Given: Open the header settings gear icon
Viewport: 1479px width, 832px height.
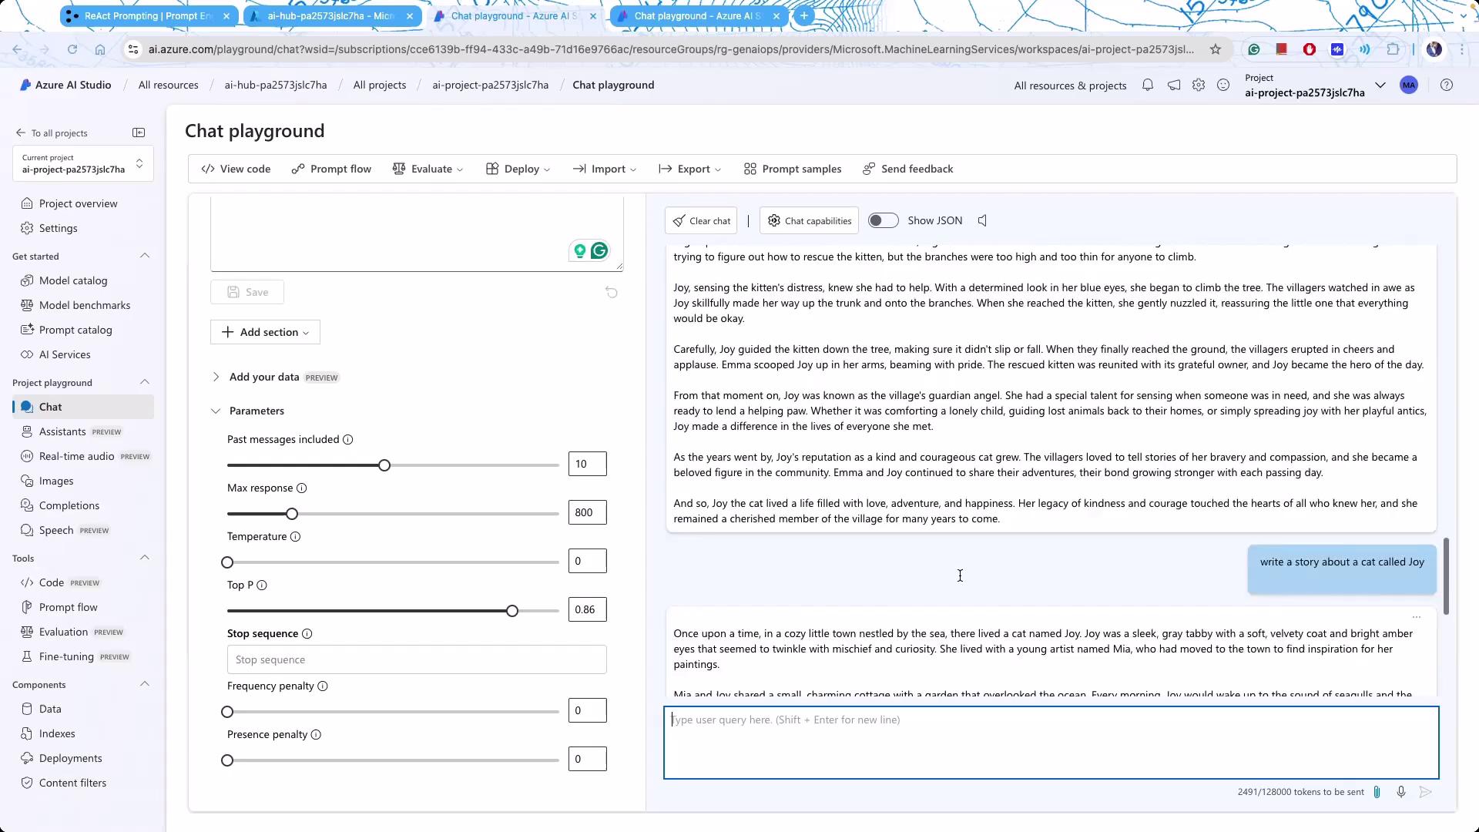Looking at the screenshot, I should pyautogui.click(x=1199, y=86).
